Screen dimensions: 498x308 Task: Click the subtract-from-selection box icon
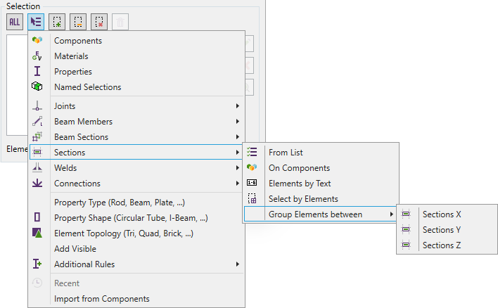tap(79, 22)
